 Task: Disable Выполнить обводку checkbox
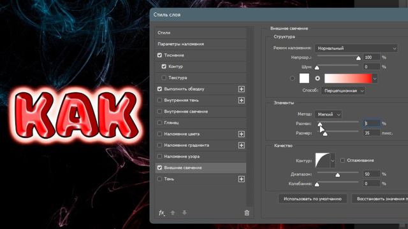pos(159,89)
